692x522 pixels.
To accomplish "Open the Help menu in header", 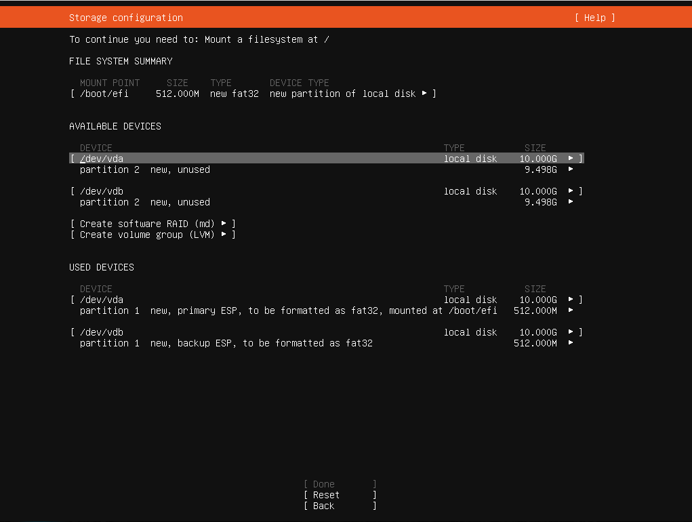I will [x=594, y=18].
